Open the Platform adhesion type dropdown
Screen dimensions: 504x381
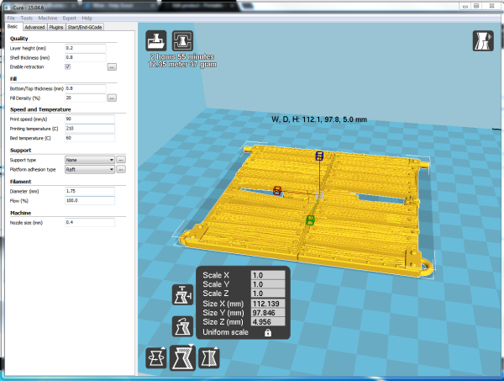coord(90,169)
